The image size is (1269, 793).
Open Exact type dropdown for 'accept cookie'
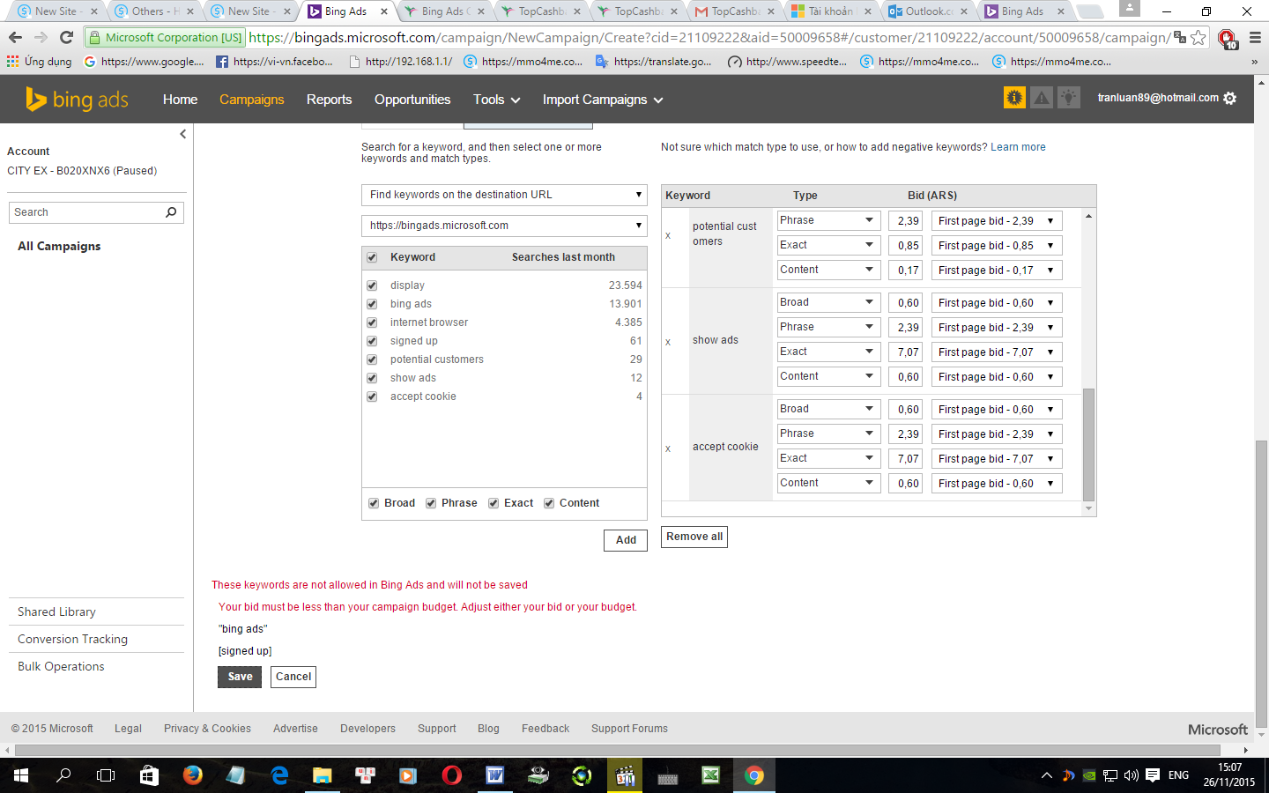tap(828, 458)
